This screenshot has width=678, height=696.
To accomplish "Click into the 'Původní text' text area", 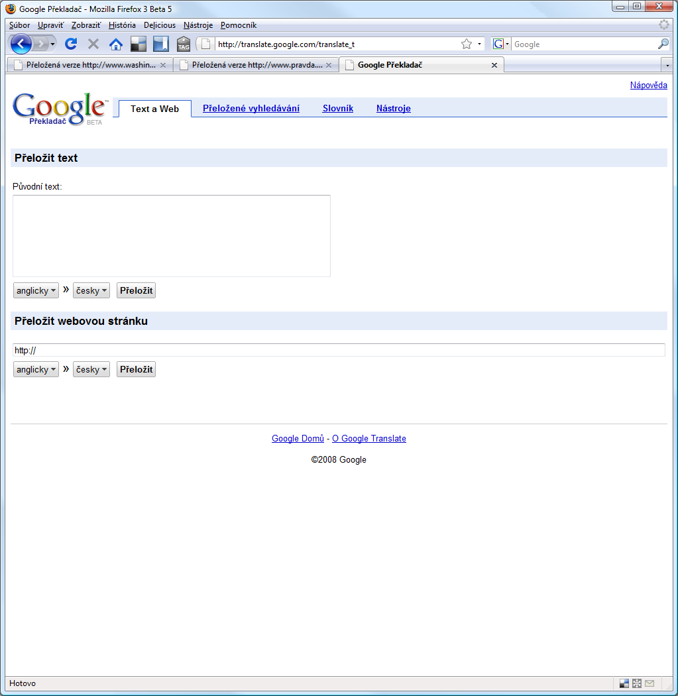I will (172, 236).
